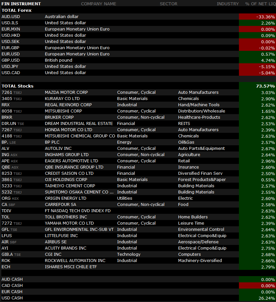Select QBE INSURANCE GROUP LTD row
The width and height of the screenshot is (276, 302).
coord(138,167)
